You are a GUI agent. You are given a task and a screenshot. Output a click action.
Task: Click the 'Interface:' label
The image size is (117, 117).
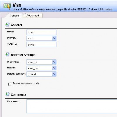[12, 38]
